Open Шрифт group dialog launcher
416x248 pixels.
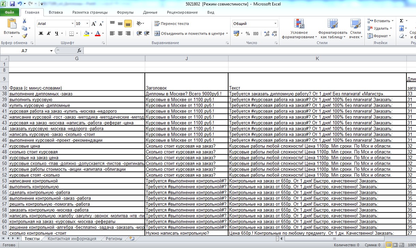[104, 43]
